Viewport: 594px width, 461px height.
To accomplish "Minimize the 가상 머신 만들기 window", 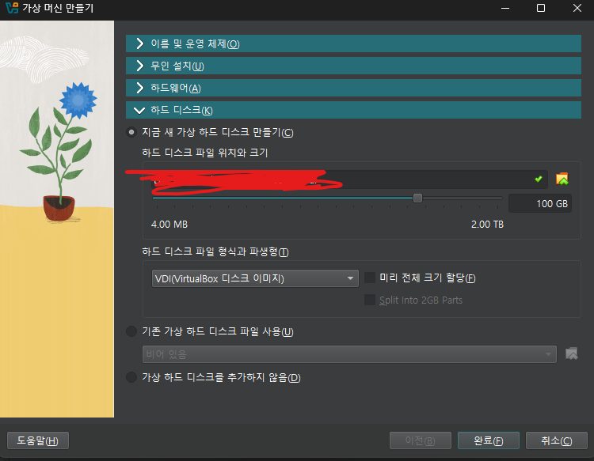I will 505,8.
